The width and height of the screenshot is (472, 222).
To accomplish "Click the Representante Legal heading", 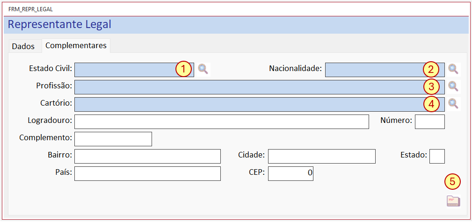I will tap(59, 24).
